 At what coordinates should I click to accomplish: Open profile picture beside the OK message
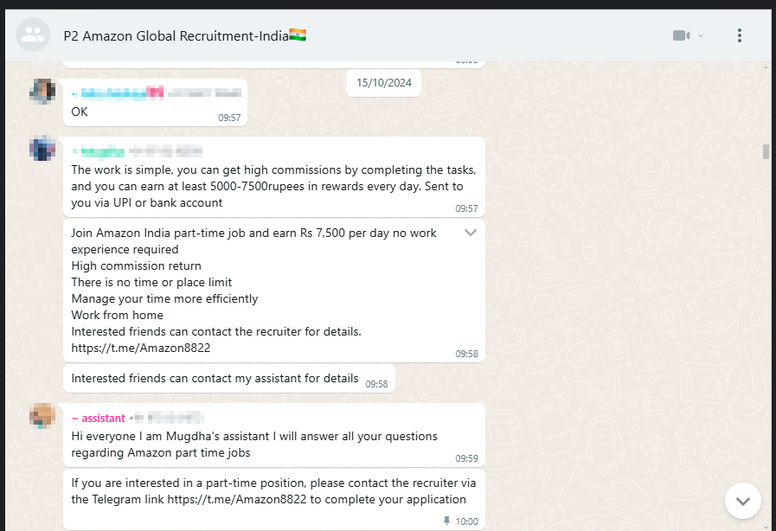[x=42, y=92]
